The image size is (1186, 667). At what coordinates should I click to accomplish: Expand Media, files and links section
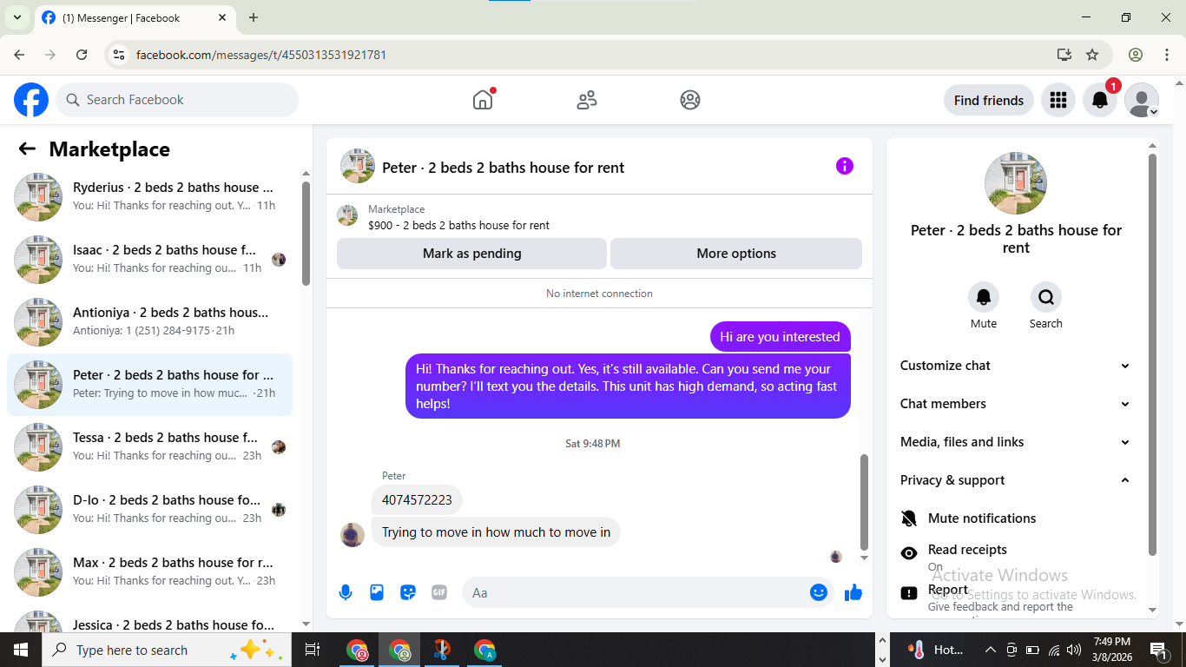coord(1015,442)
